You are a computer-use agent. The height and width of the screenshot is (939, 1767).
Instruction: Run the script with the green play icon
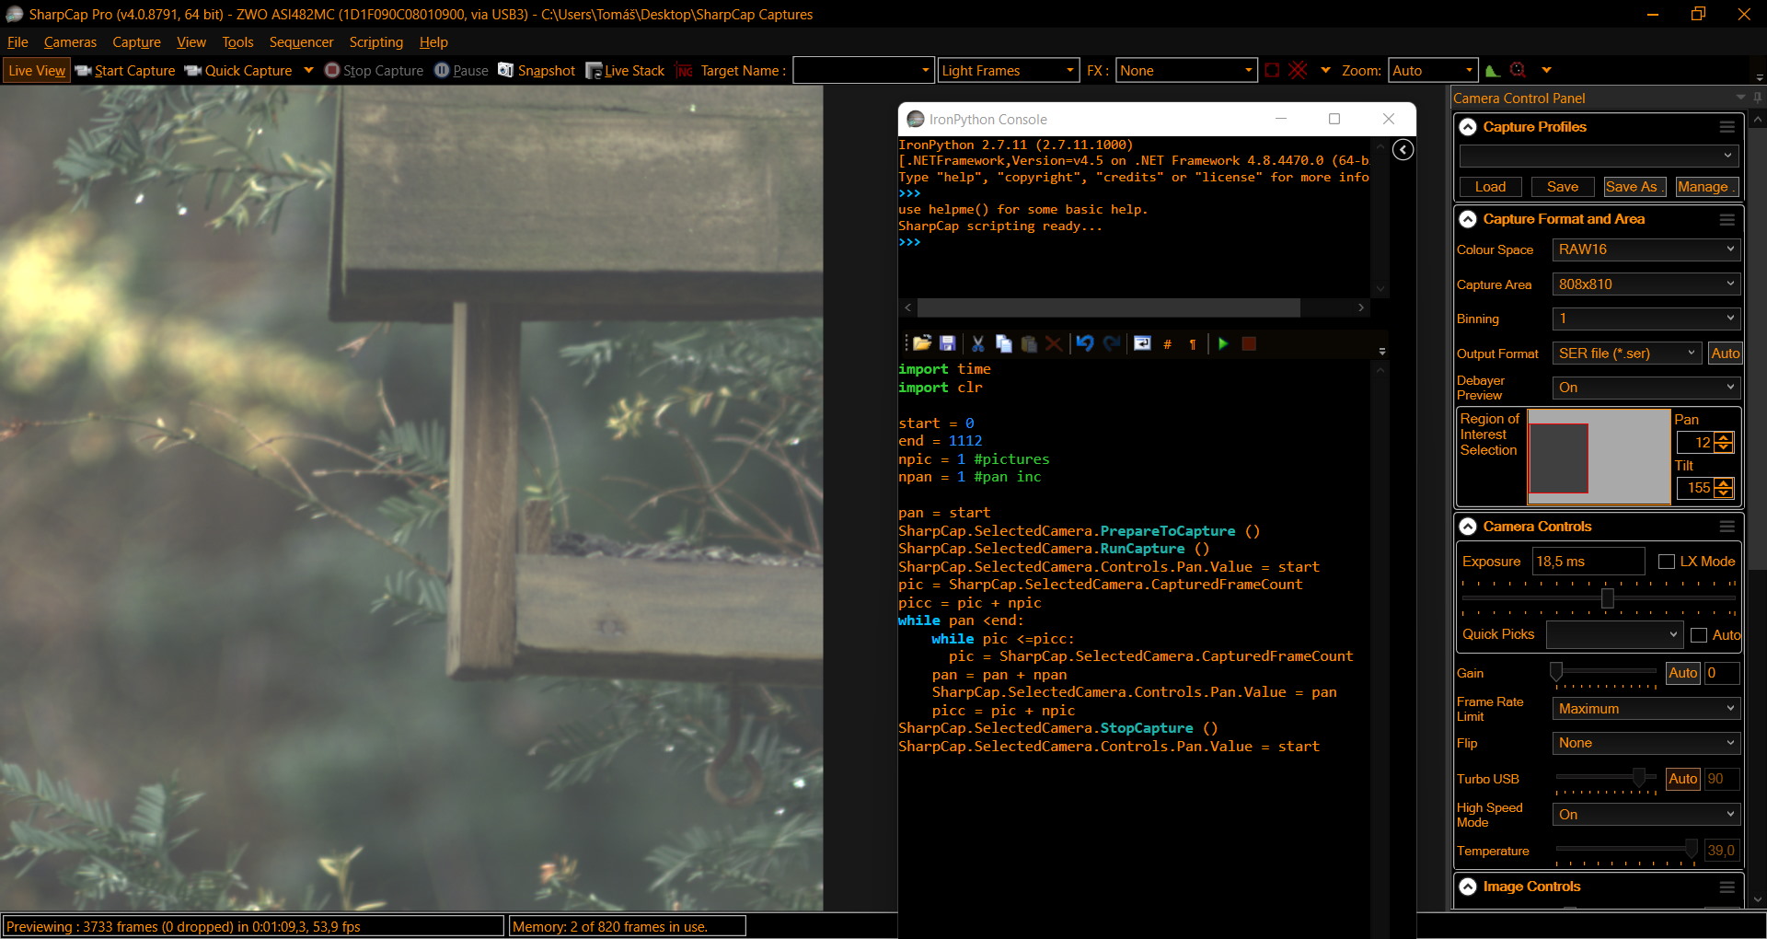point(1222,343)
